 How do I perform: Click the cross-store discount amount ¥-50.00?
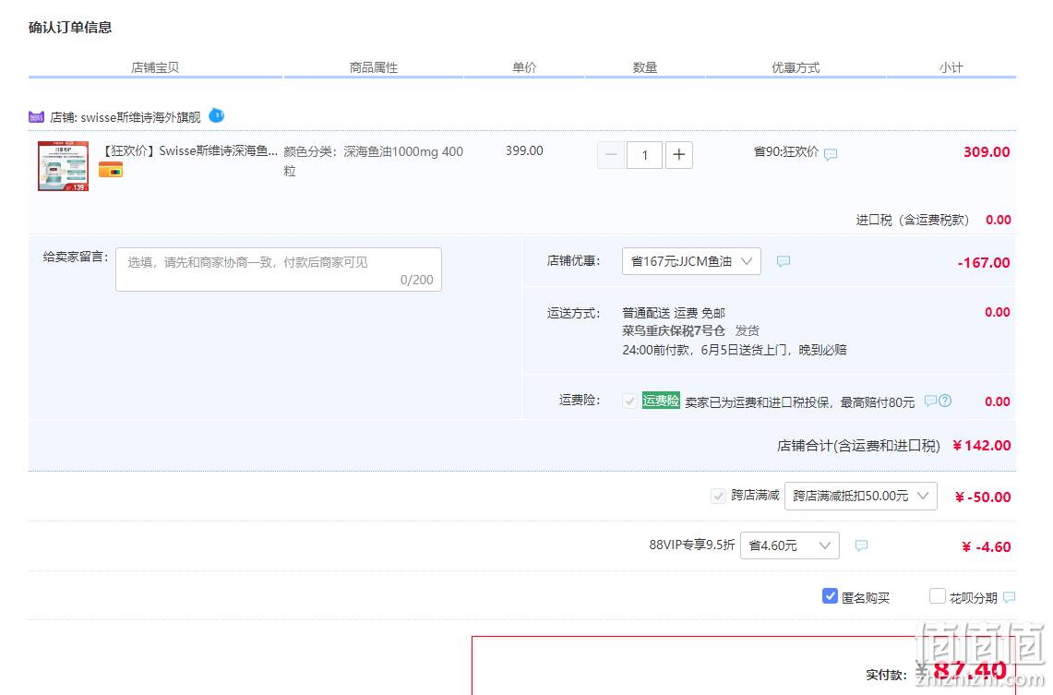983,497
